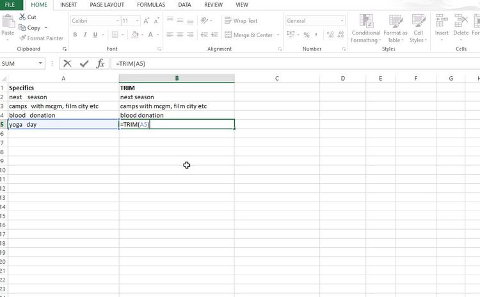Expand the Copy options arrow
The height and width of the screenshot is (297, 480).
coord(46,28)
